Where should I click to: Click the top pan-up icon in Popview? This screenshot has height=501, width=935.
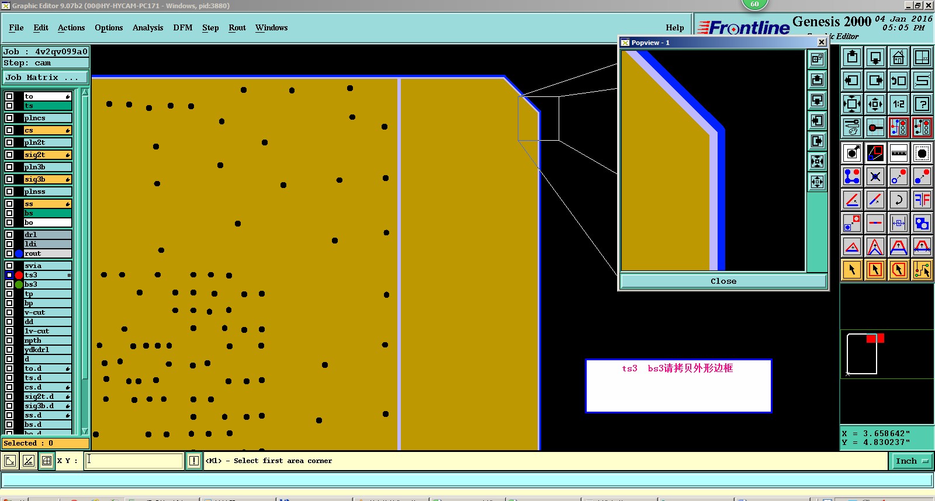(x=817, y=79)
